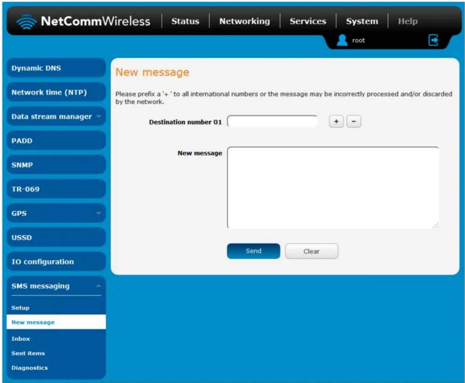Open the PADD page
Image resolution: width=465 pixels, height=383 pixels.
pyautogui.click(x=56, y=141)
